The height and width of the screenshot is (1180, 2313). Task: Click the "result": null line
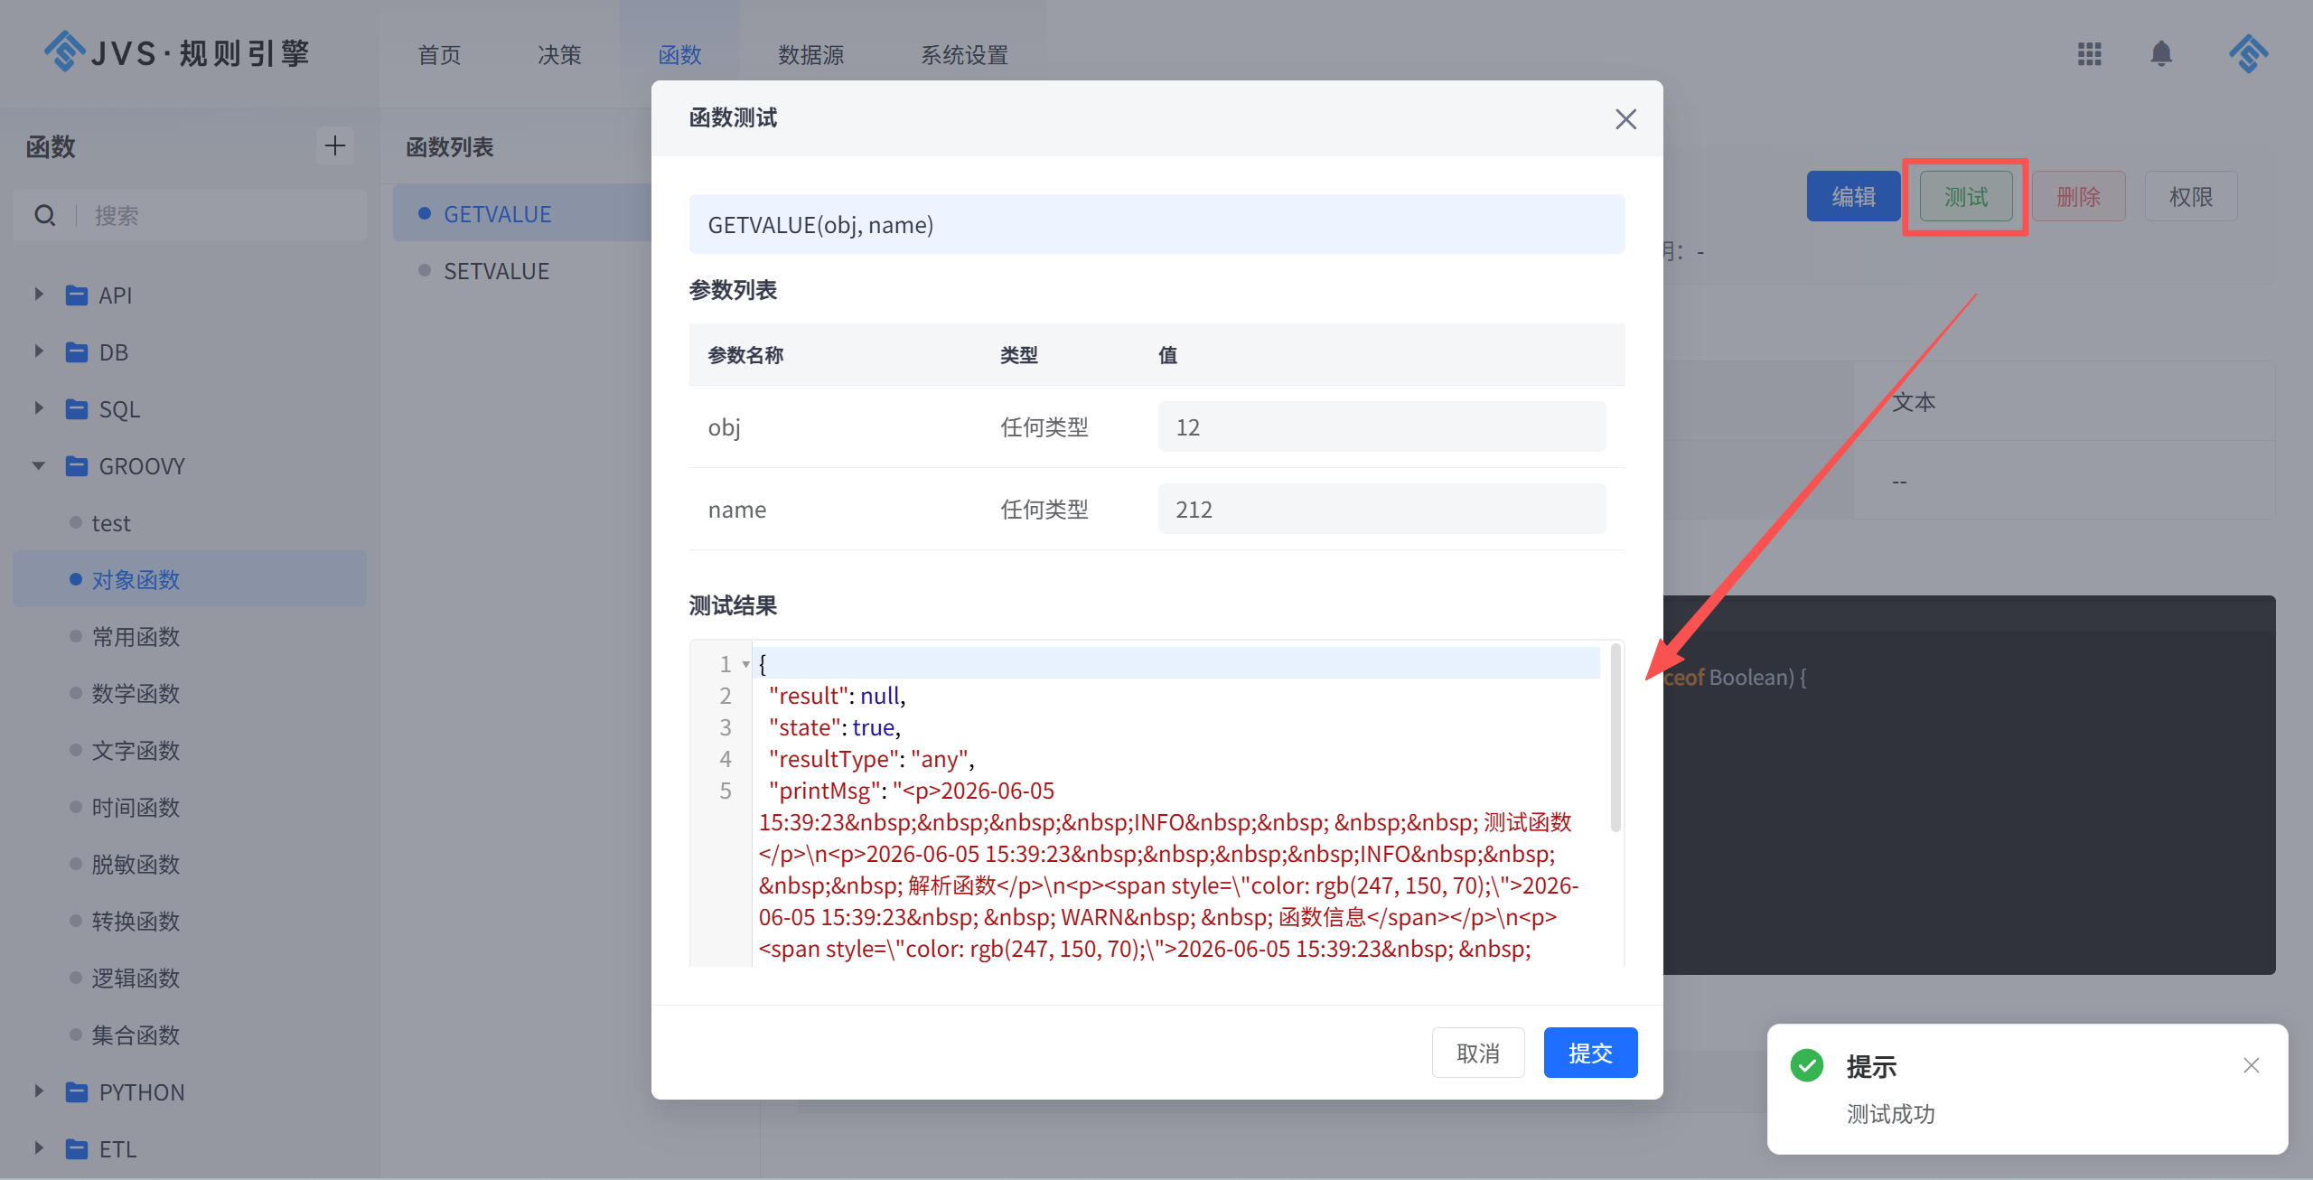coord(837,695)
